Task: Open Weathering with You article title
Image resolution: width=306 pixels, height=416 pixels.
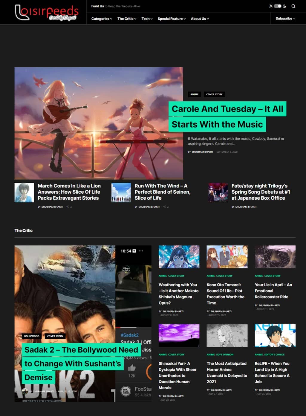Action: 178,294
